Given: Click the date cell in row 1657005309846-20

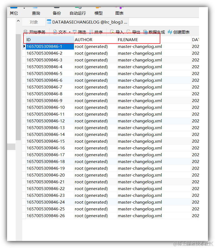Looking at the screenshot, I should [x=195, y=175].
